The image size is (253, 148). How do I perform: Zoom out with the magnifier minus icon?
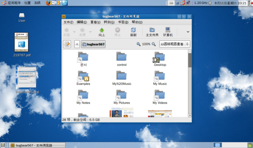point(138,44)
